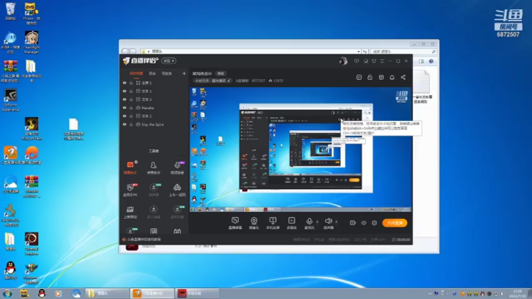
Task: Toggle preview with the eye icon near settings
Action: [x=364, y=223]
